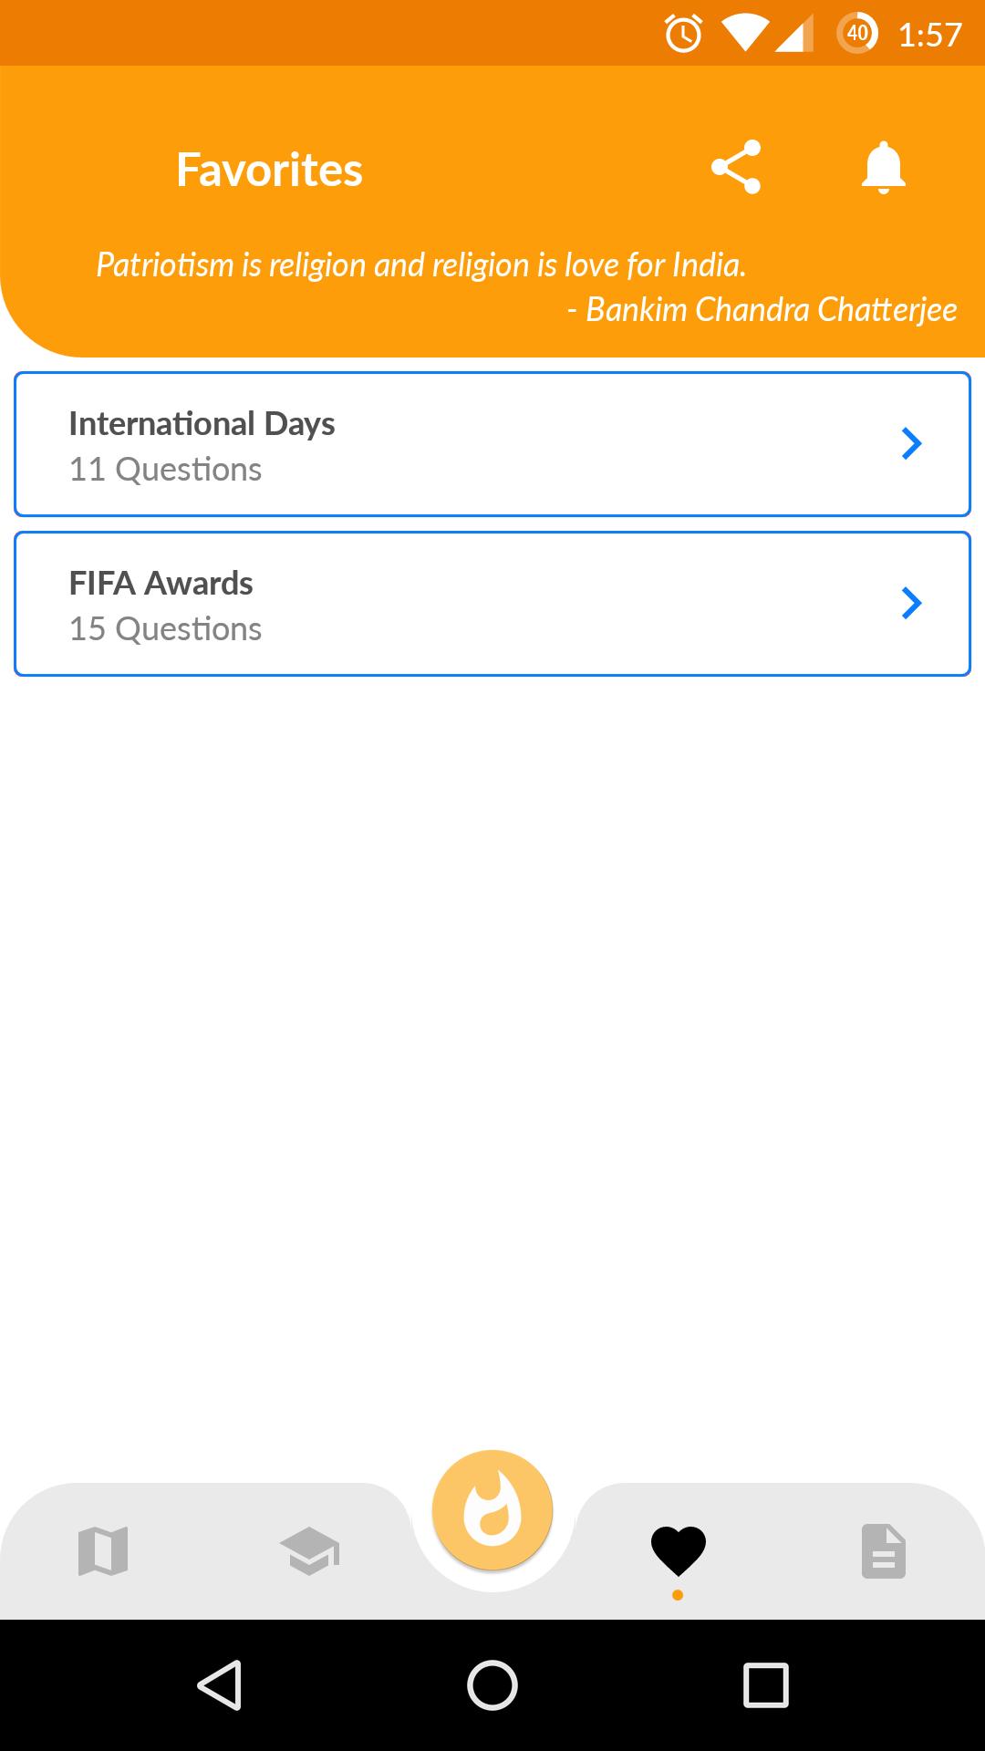985x1751 pixels.
Task: Open notifications bell icon
Action: [883, 168]
